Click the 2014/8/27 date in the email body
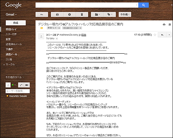Viewport: 173px width, 138px height. 115,63
